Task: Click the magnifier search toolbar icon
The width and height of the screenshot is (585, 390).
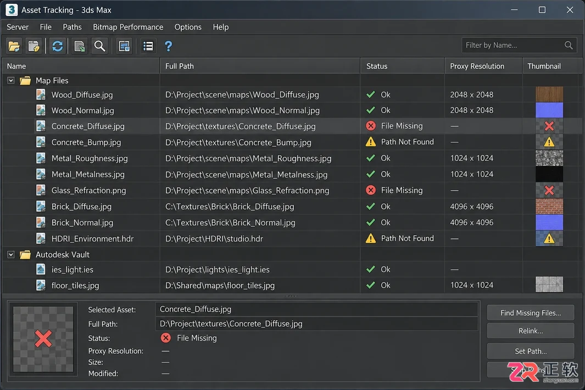Action: click(99, 46)
